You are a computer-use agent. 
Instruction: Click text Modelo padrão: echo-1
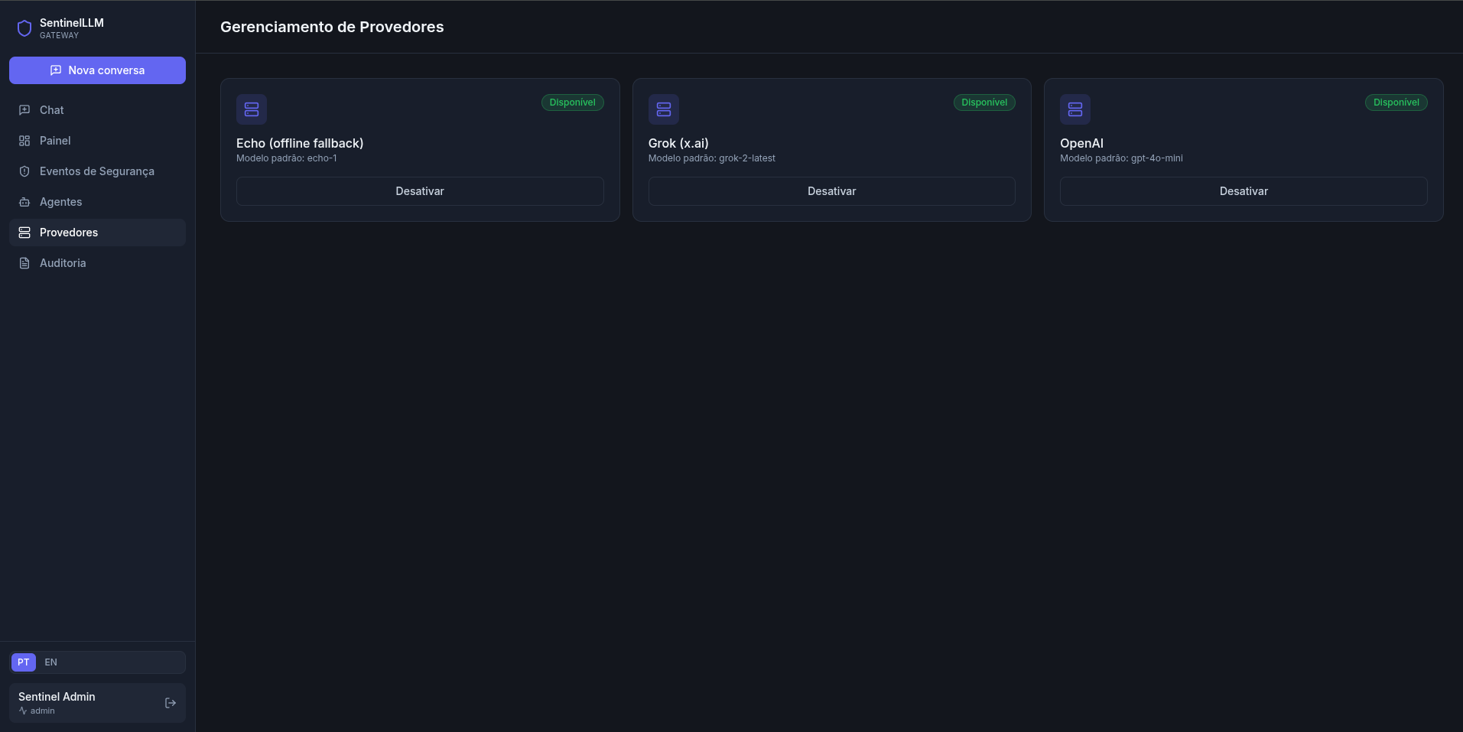(286, 158)
